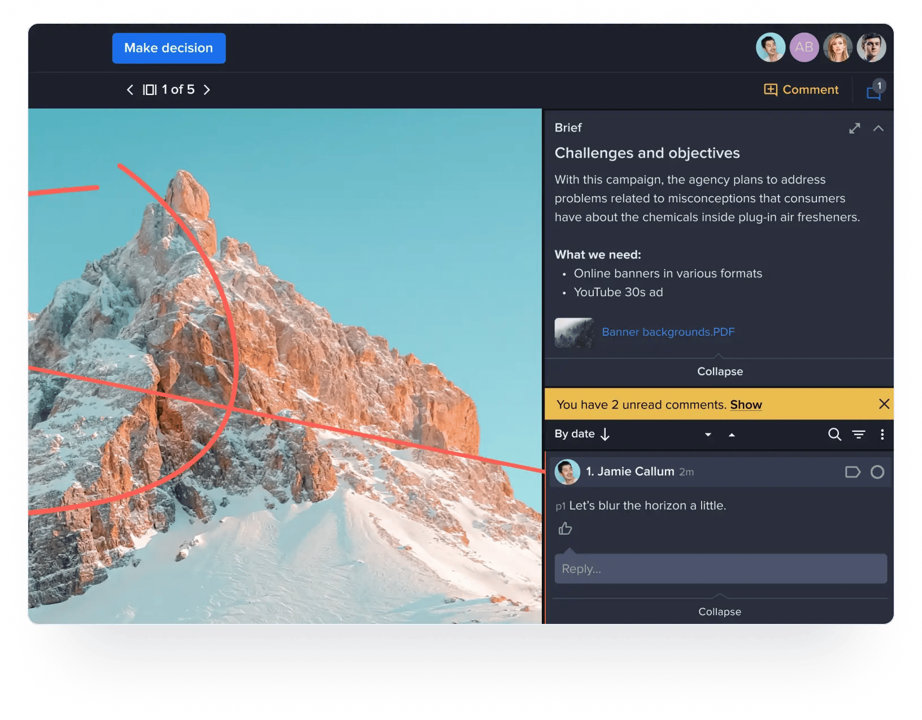The width and height of the screenshot is (922, 720).
Task: Add a new Comment
Action: tap(801, 90)
